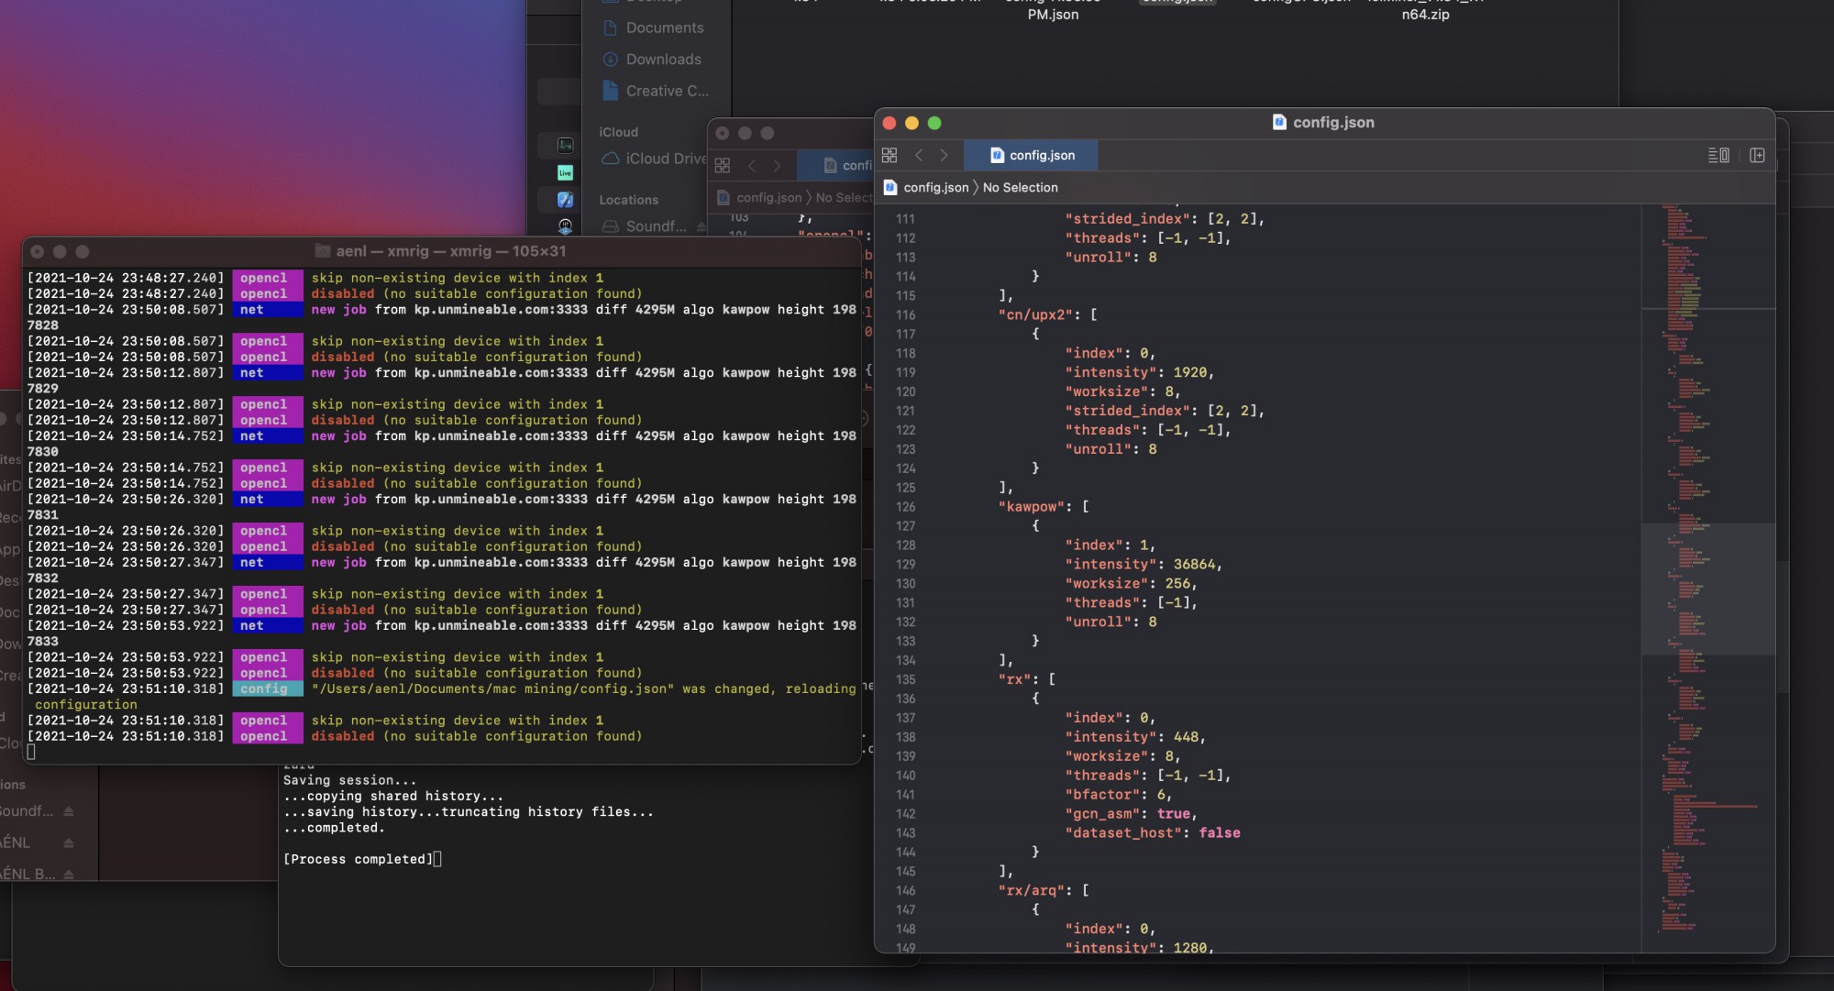Image resolution: width=1834 pixels, height=991 pixels.
Task: Eject the ÄENL B... volume in left sidebar
Action: point(69,875)
